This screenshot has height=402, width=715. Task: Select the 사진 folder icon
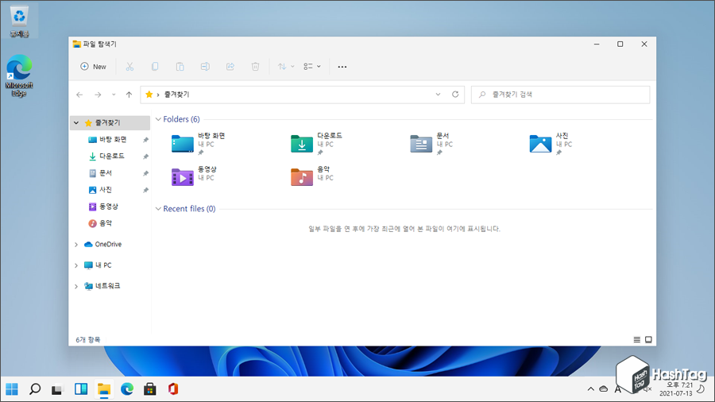click(x=540, y=144)
